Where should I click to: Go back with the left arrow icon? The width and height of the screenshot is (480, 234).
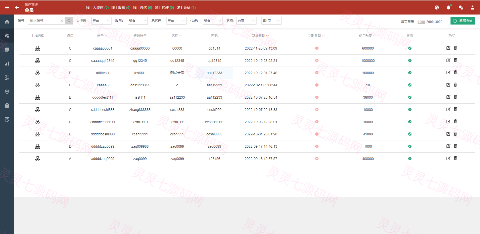17,8
